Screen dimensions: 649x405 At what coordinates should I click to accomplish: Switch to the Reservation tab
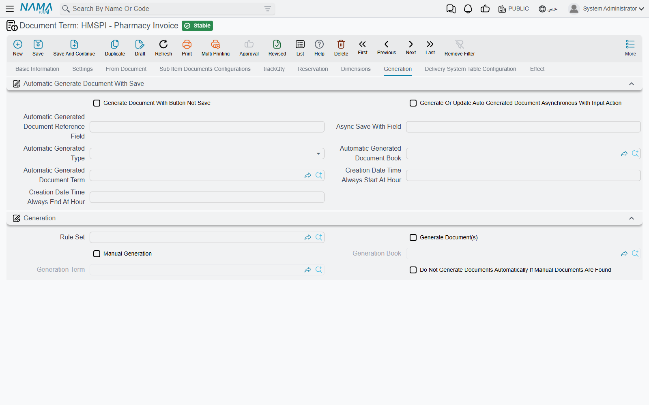(313, 69)
